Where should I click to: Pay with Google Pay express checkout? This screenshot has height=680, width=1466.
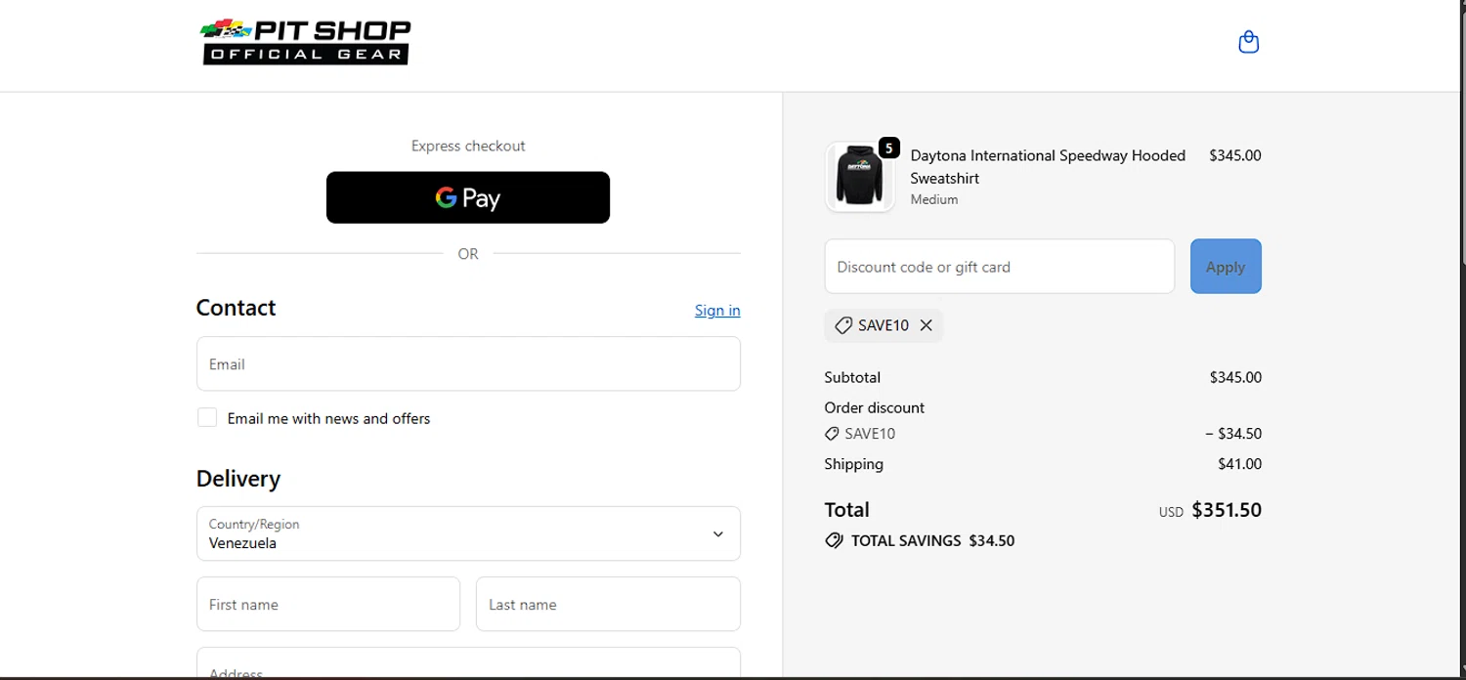[x=468, y=197]
